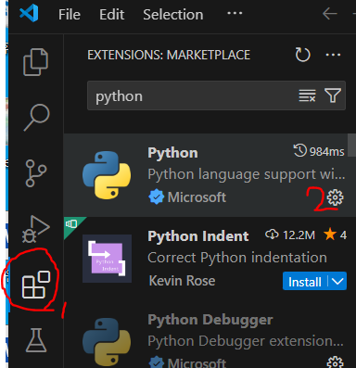Click the Kevin Rose publisher name
The width and height of the screenshot is (356, 368).
(182, 281)
